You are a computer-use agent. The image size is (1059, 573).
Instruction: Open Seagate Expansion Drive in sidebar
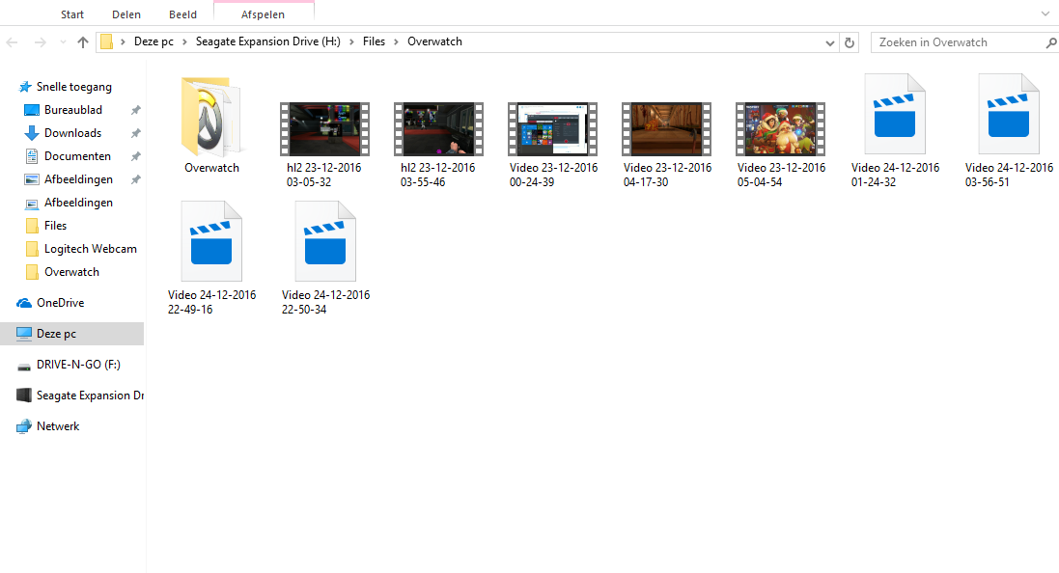(x=91, y=396)
